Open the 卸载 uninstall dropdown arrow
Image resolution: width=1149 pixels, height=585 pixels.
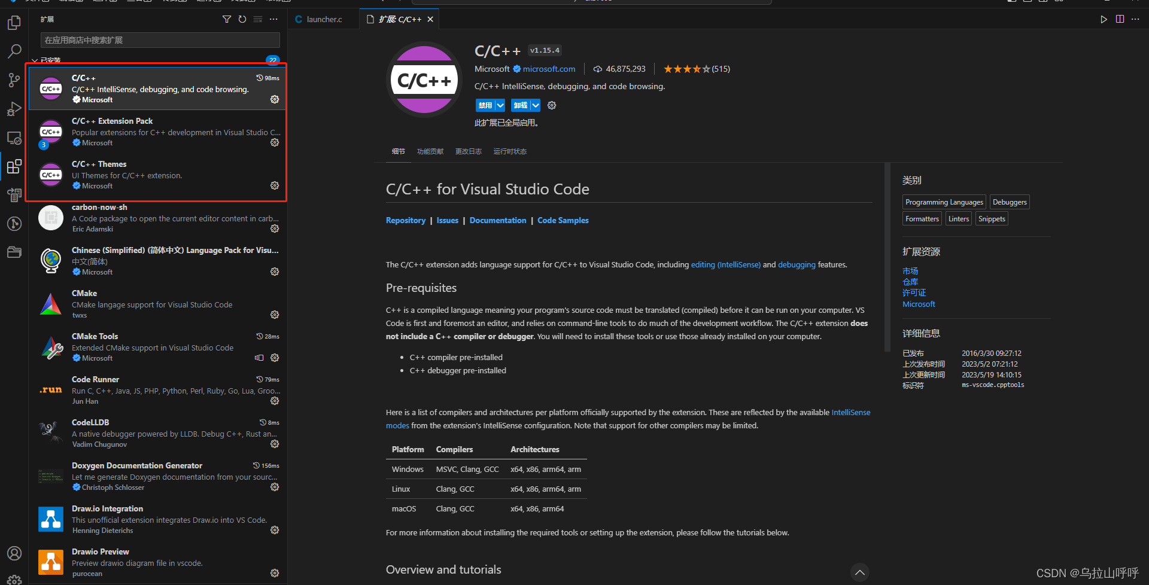click(x=536, y=106)
